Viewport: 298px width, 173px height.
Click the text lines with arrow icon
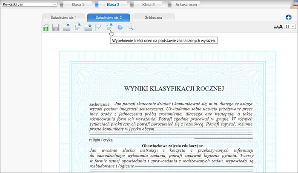[x=77, y=28]
